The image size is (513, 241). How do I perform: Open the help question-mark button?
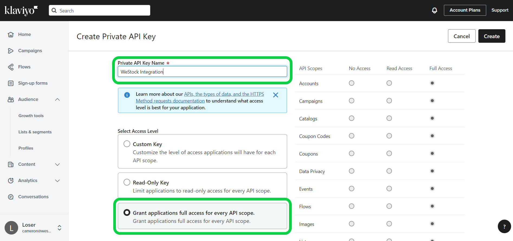[x=504, y=226]
